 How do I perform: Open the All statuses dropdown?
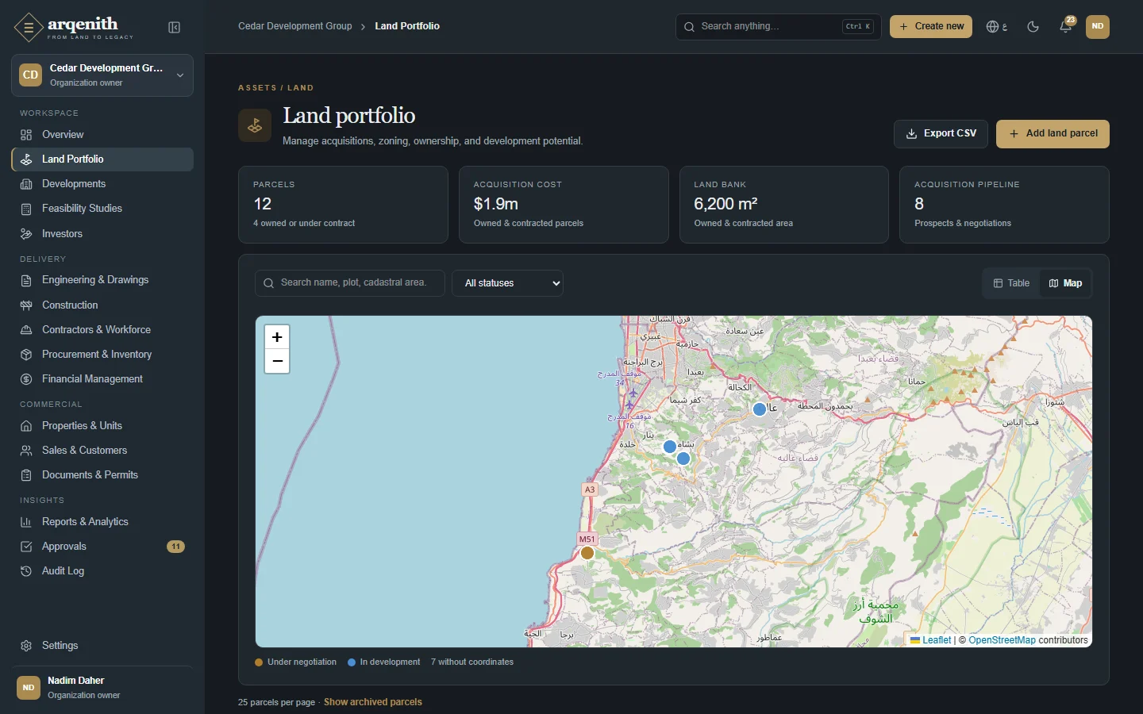(x=508, y=283)
